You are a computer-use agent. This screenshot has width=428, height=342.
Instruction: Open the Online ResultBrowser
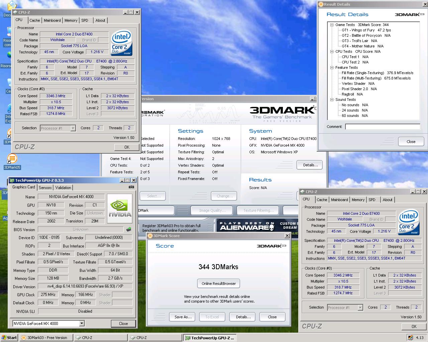(x=219, y=284)
